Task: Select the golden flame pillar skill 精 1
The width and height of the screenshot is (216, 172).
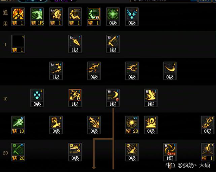Action: tap(208, 152)
